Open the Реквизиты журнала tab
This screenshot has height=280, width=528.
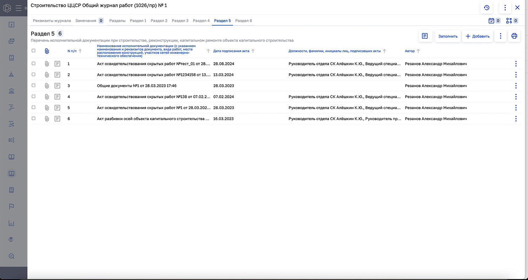click(52, 21)
